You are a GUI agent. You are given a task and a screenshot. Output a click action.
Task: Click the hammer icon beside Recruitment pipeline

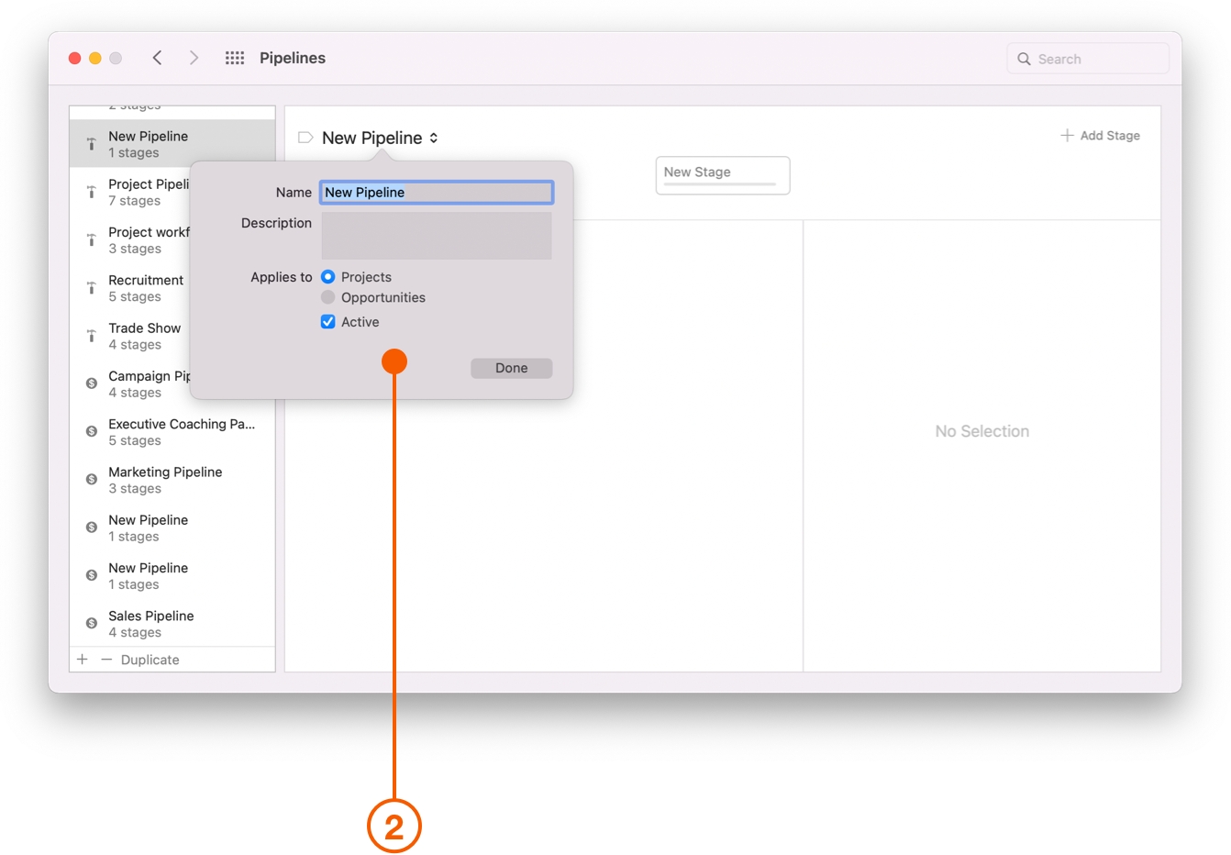[x=91, y=287]
